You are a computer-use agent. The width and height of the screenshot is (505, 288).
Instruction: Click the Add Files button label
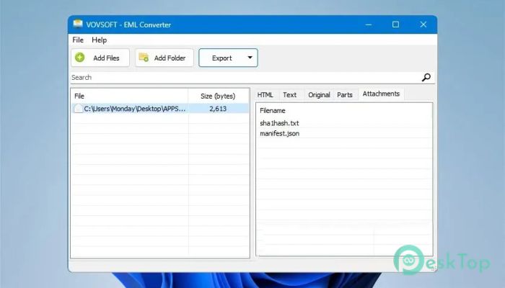coord(106,58)
